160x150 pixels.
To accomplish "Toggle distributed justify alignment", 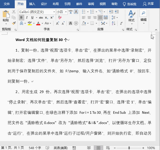I will click(x=106, y=17).
